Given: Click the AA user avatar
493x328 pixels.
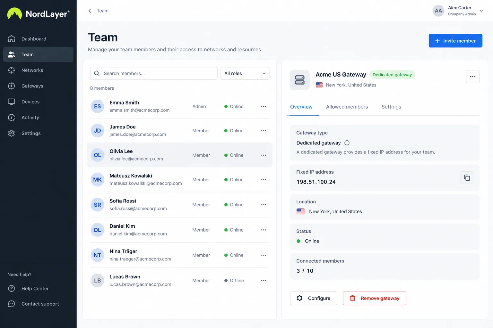Looking at the screenshot, I should pyautogui.click(x=438, y=11).
